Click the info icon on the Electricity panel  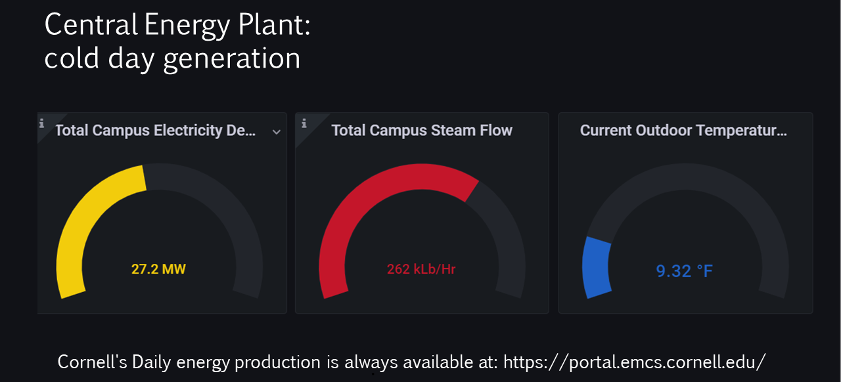42,123
